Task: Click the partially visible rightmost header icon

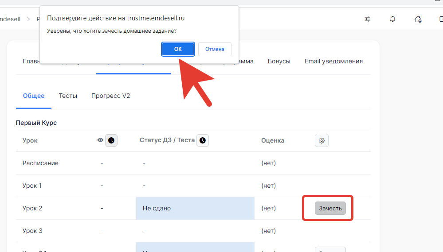Action: coord(440,19)
